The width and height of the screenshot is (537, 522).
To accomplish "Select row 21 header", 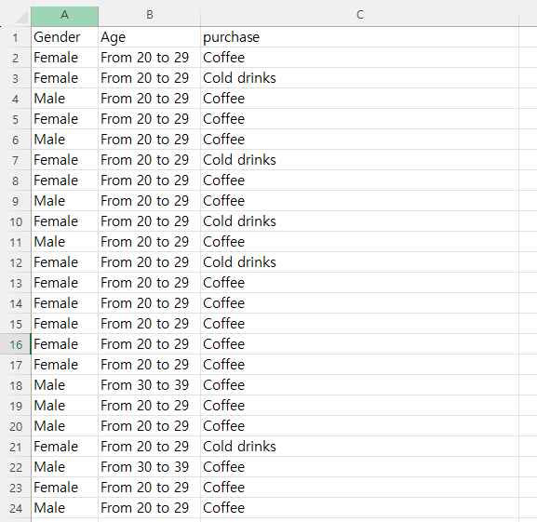I will [16, 447].
